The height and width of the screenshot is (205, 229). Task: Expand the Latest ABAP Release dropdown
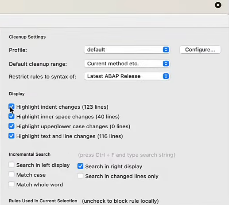[127, 76]
